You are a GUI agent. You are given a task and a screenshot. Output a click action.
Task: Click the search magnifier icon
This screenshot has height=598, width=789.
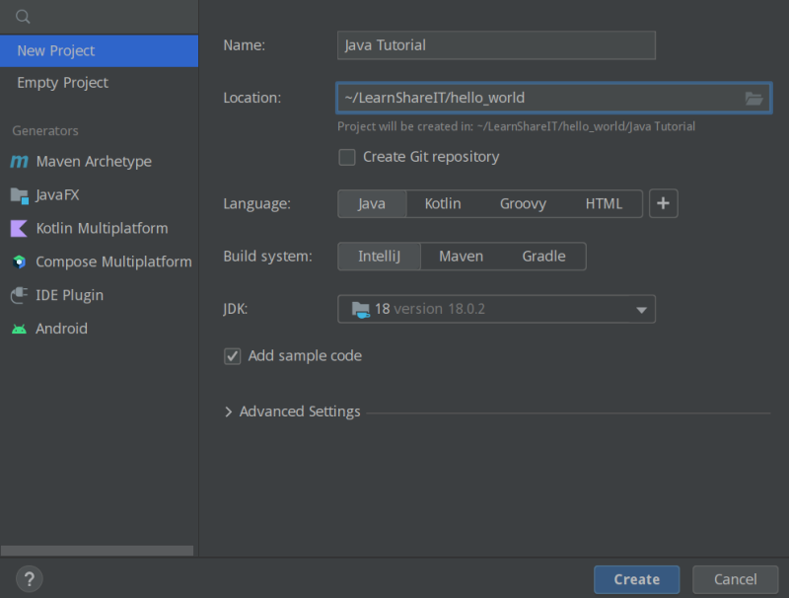point(23,17)
